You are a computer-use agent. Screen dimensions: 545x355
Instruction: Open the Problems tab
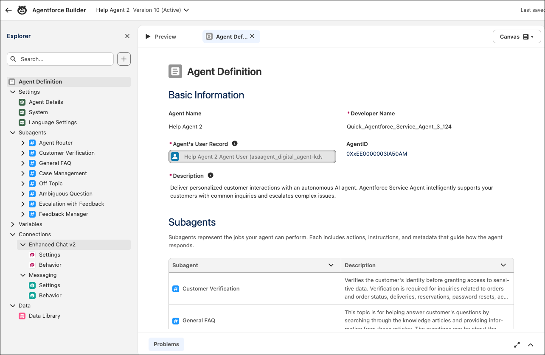click(x=166, y=344)
